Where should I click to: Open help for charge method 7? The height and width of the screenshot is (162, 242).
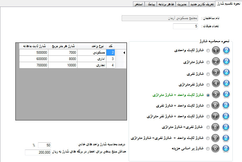[226, 116]
